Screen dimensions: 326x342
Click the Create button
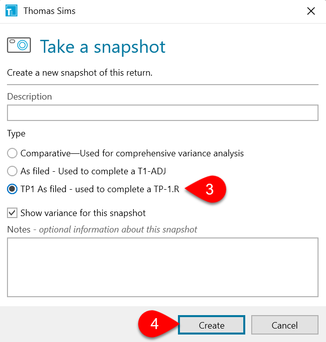(211, 325)
